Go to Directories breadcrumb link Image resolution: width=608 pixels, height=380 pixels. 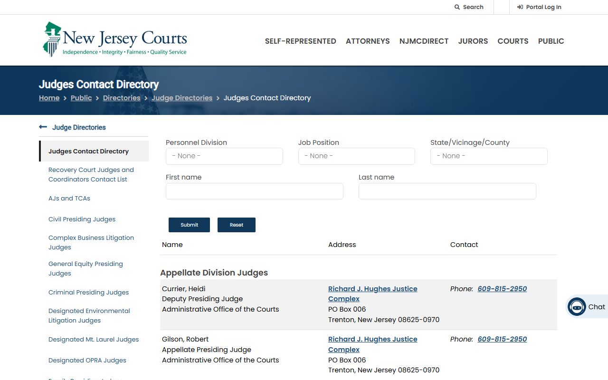tap(122, 98)
